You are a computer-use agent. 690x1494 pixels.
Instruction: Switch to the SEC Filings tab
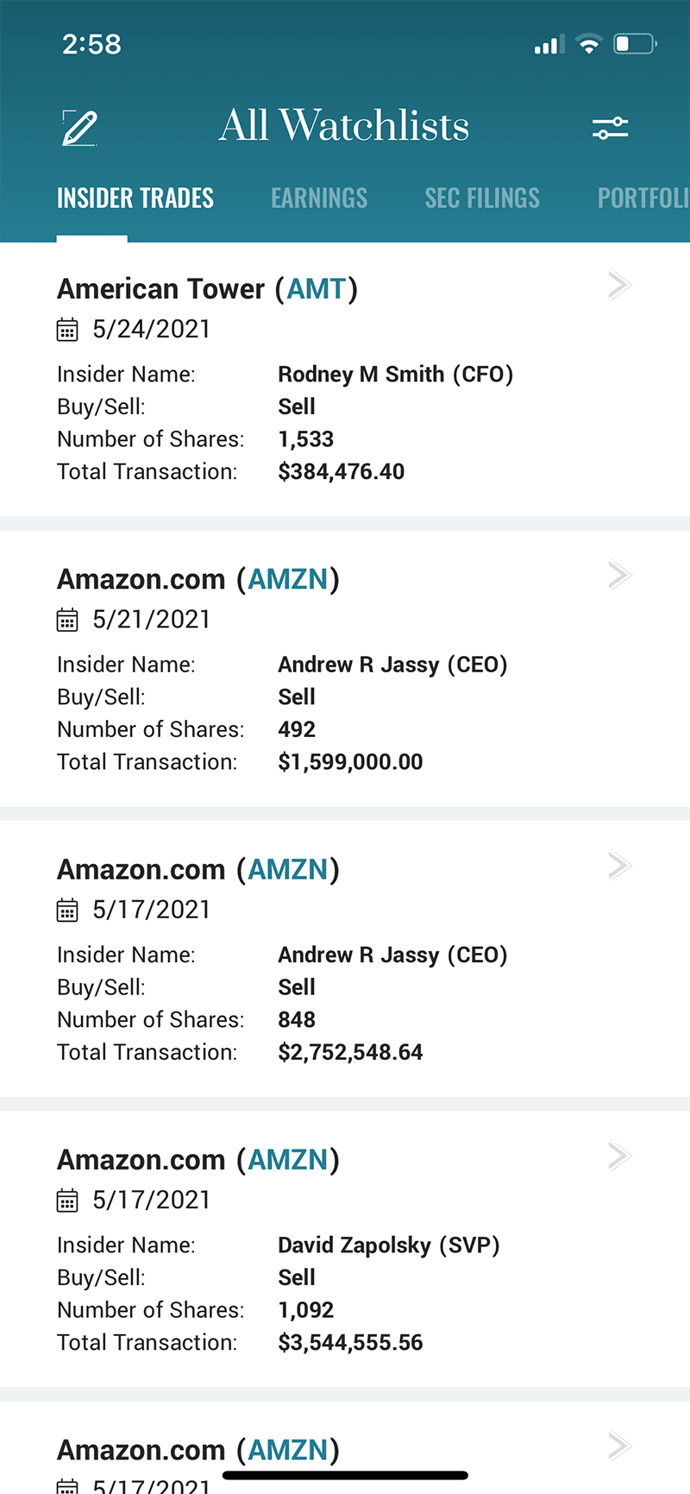(x=482, y=199)
